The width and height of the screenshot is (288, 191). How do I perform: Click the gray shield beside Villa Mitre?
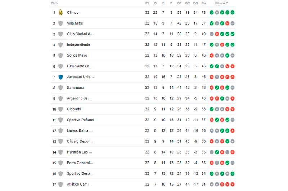coord(60,23)
